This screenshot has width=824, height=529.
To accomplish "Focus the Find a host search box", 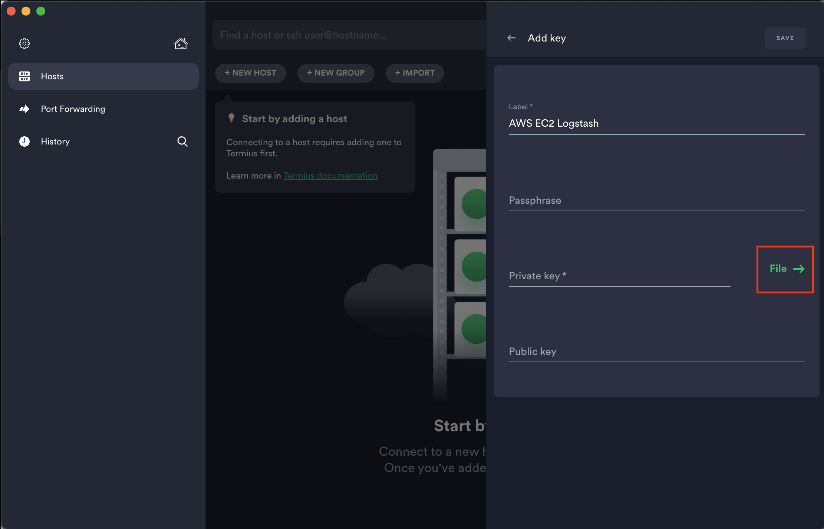I will coord(349,35).
